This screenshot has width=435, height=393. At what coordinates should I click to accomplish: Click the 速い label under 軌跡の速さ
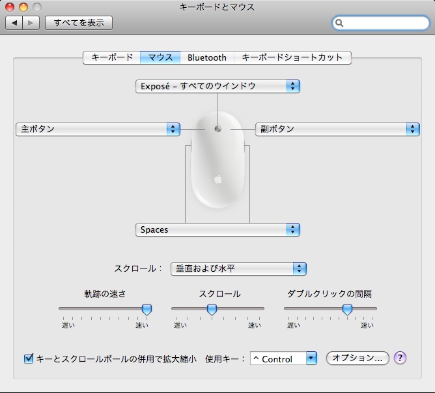click(142, 325)
